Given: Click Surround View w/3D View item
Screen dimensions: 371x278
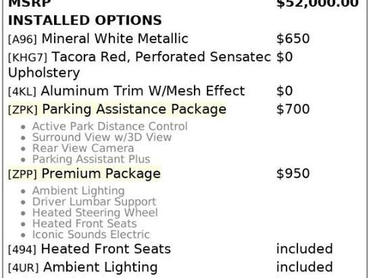Looking at the screenshot, I should click(102, 137).
